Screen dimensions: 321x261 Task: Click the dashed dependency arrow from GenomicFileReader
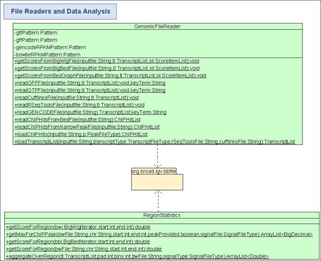point(157,157)
